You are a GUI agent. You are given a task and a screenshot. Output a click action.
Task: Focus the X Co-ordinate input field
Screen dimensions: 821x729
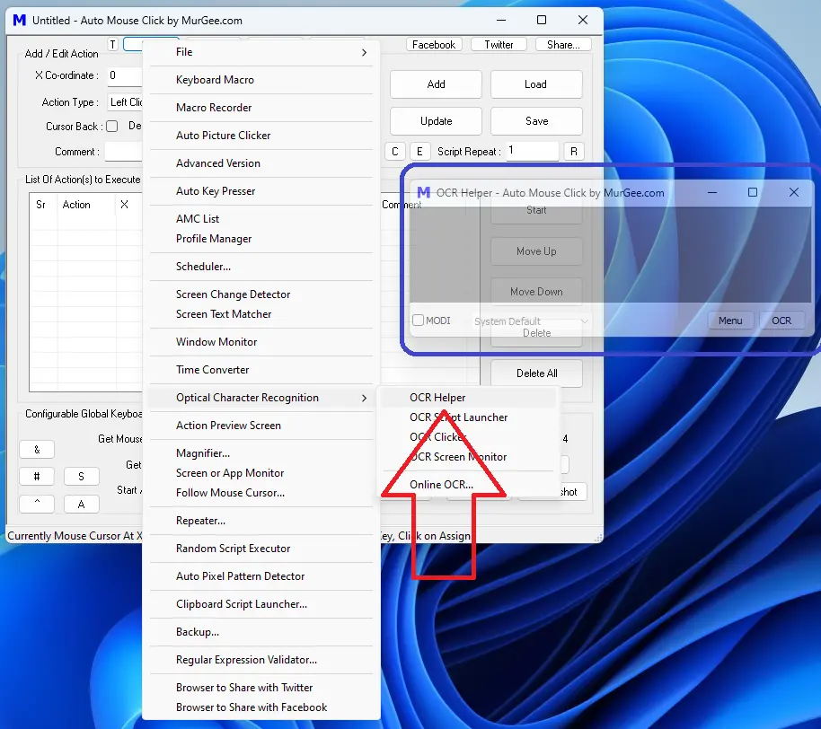point(125,76)
